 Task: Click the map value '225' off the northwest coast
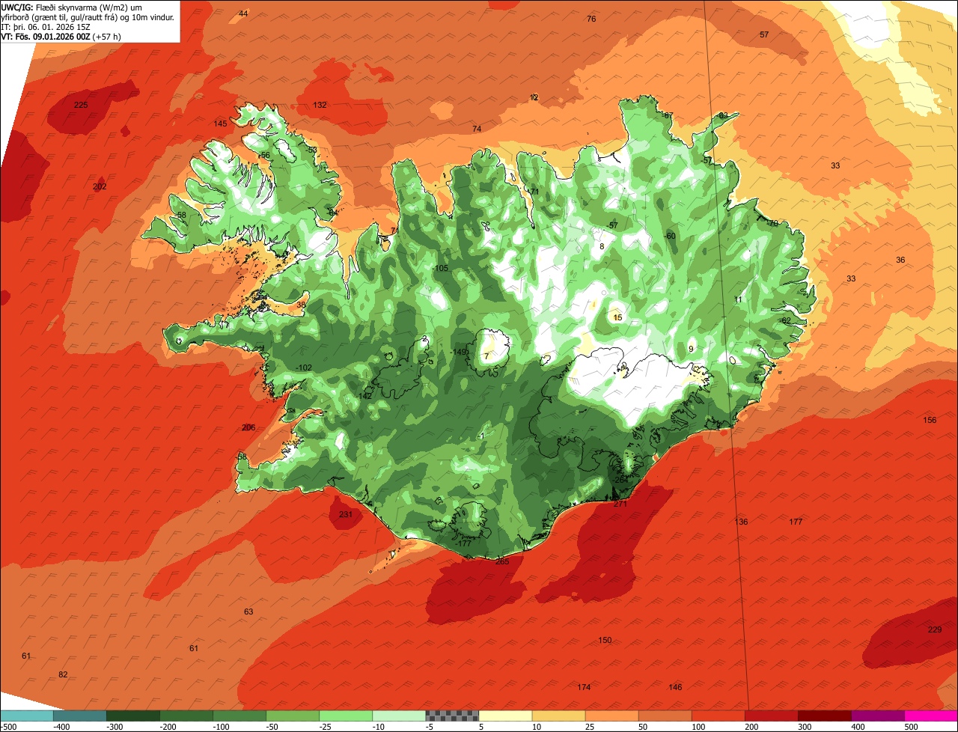(81, 105)
